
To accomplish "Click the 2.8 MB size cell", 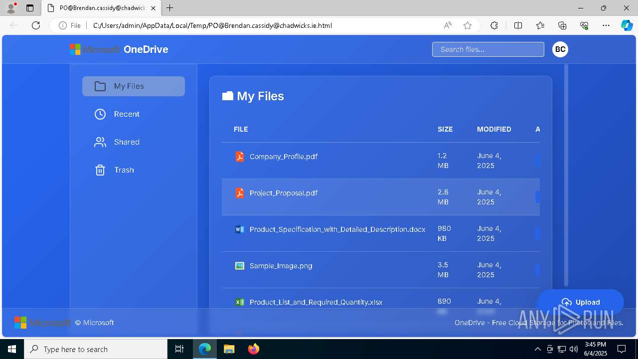I will (x=443, y=197).
